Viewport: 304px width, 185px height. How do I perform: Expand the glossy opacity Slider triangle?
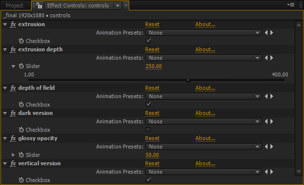click(x=13, y=155)
